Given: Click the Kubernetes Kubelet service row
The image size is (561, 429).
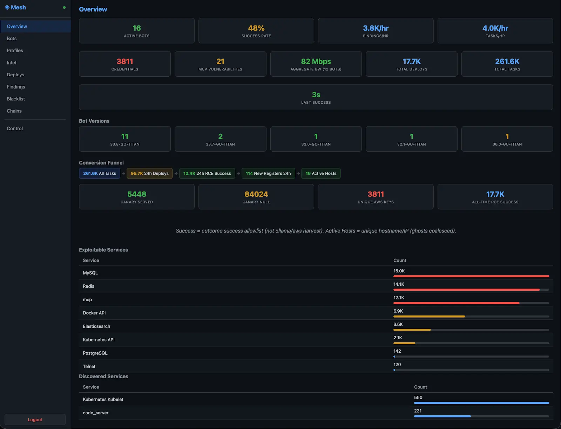Looking at the screenshot, I should coord(316,400).
